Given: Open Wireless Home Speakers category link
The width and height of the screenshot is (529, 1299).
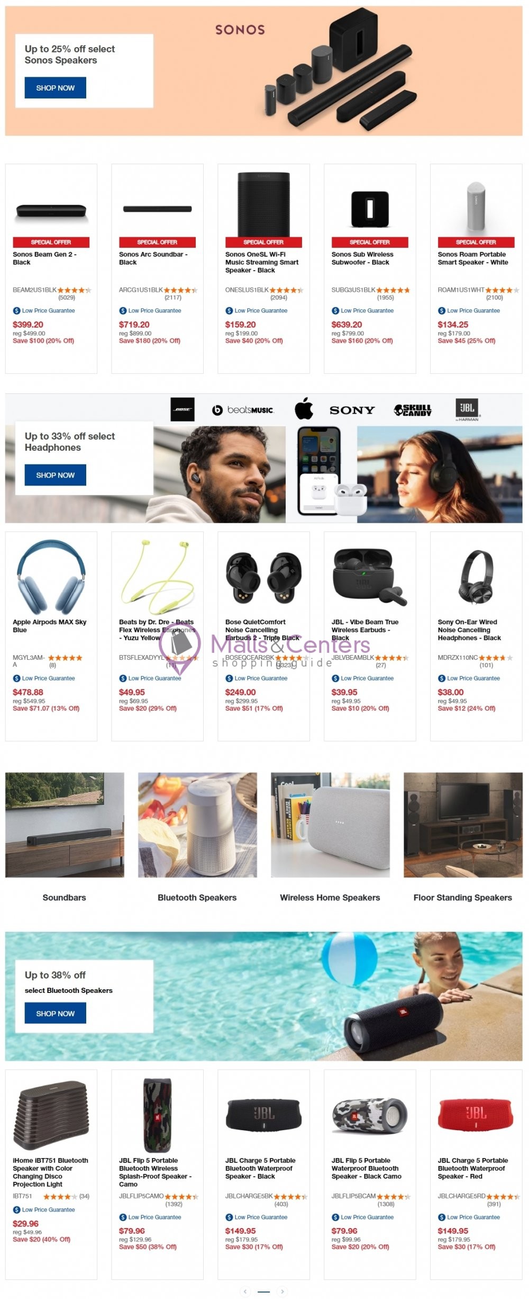Looking at the screenshot, I should pos(330,897).
